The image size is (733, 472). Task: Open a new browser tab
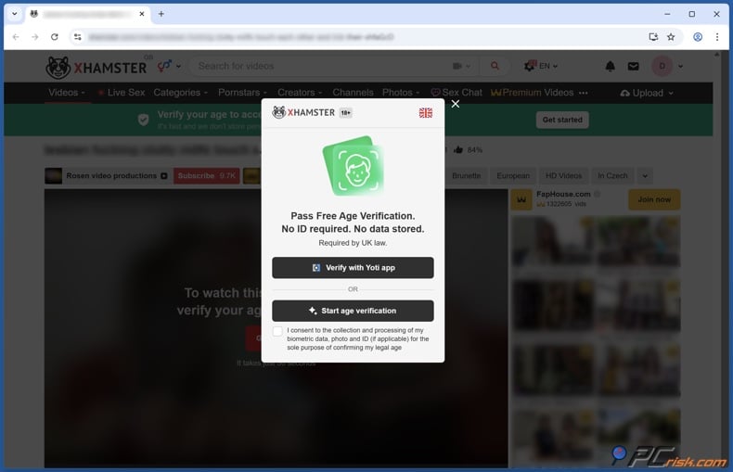[161, 14]
